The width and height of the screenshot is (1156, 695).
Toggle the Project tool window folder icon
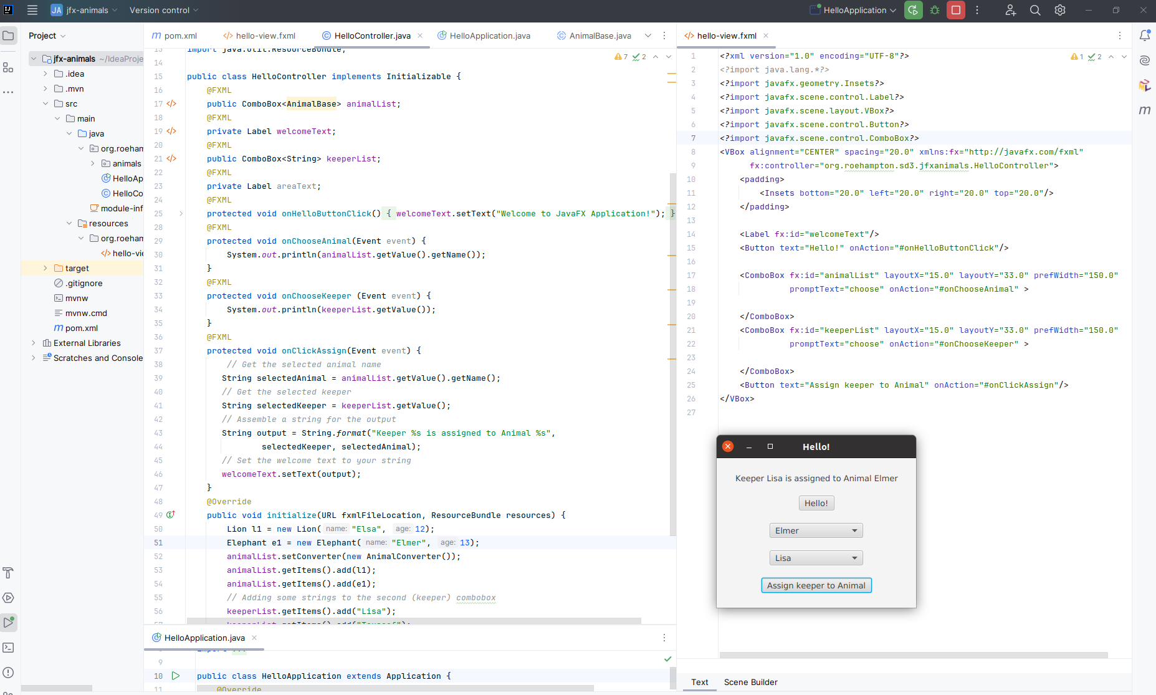click(9, 36)
